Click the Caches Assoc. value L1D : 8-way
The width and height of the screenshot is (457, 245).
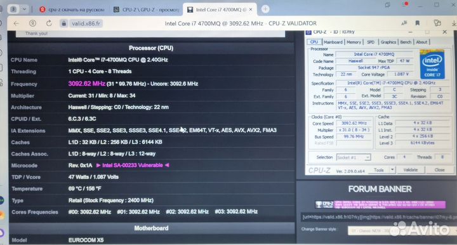(112, 154)
